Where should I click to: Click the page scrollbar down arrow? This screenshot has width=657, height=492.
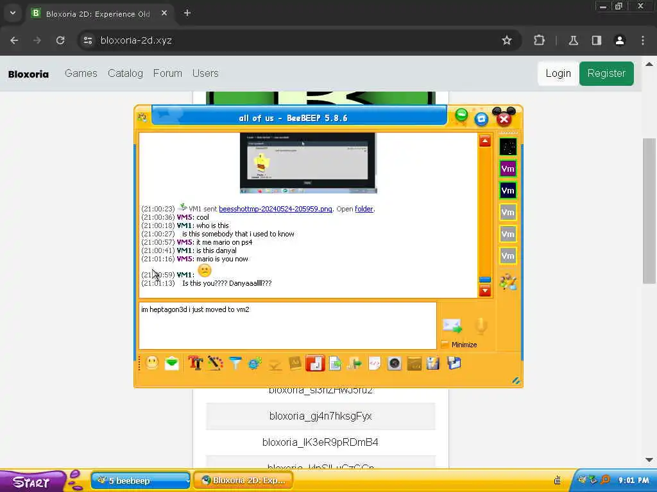pos(649,460)
